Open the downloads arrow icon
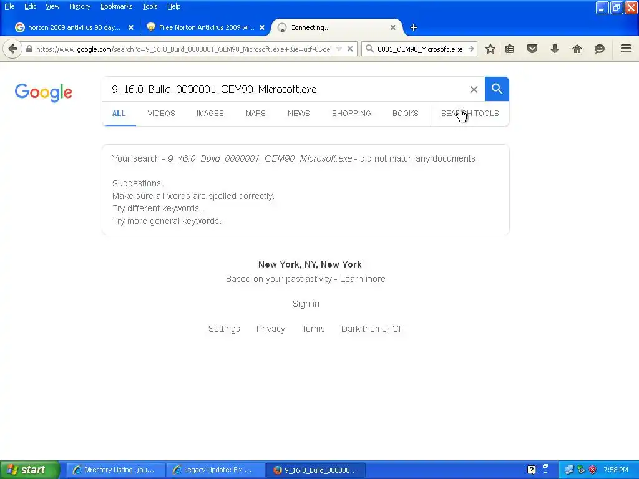The height and width of the screenshot is (479, 639). coord(555,49)
